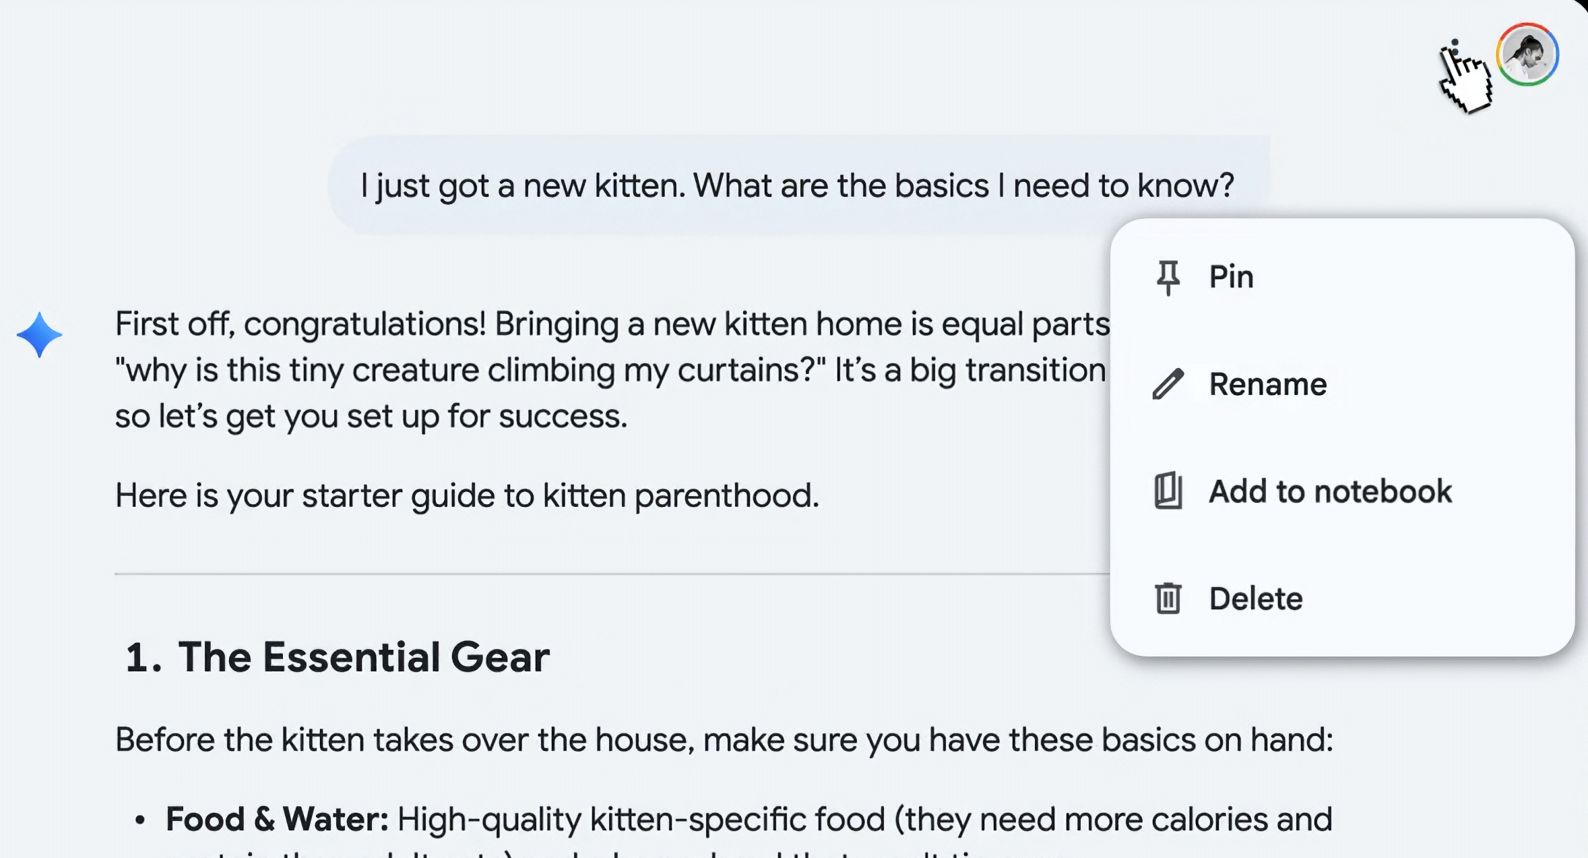The width and height of the screenshot is (1588, 858).
Task: Click the trash can icon
Action: [x=1168, y=599]
